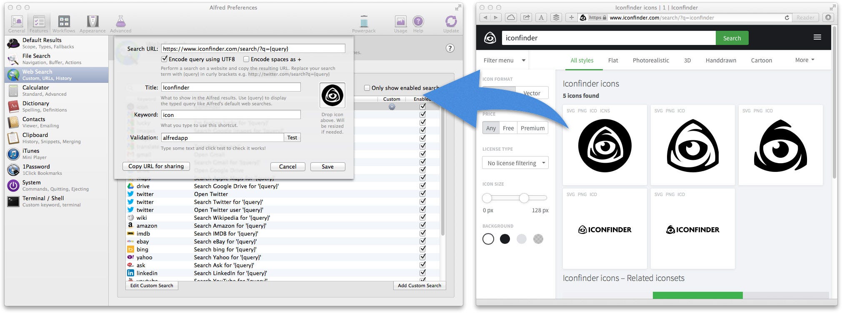Click the question mark help button

(x=450, y=48)
